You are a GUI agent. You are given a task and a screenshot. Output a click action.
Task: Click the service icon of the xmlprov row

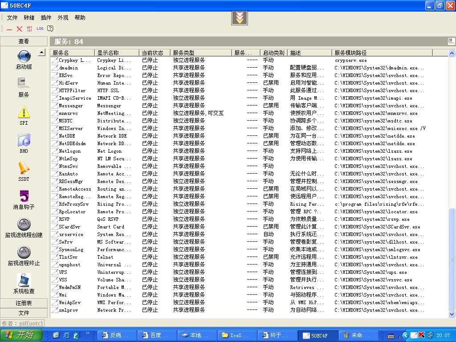(55, 310)
